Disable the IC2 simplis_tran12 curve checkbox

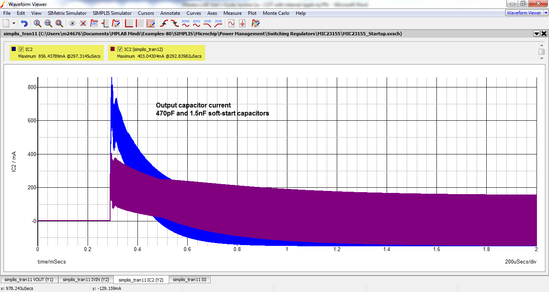[x=119, y=49]
